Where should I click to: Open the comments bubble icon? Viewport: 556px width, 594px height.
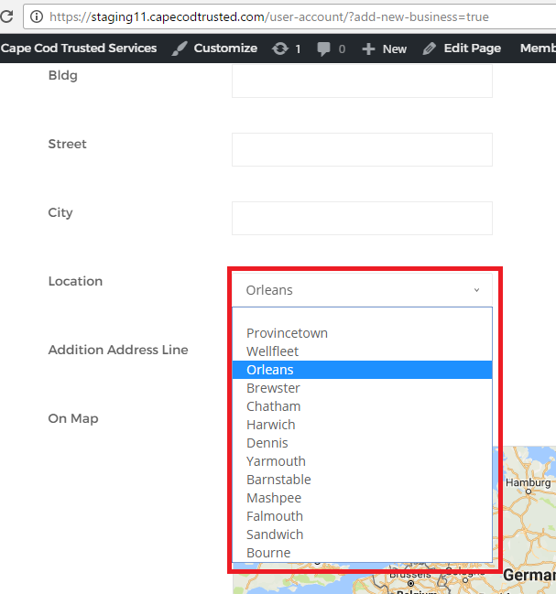coord(324,49)
